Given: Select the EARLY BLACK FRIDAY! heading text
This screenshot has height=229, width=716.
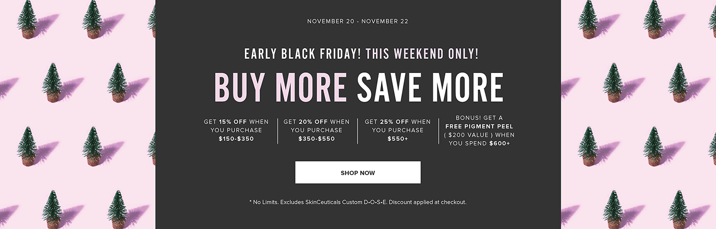Looking at the screenshot, I should [303, 54].
